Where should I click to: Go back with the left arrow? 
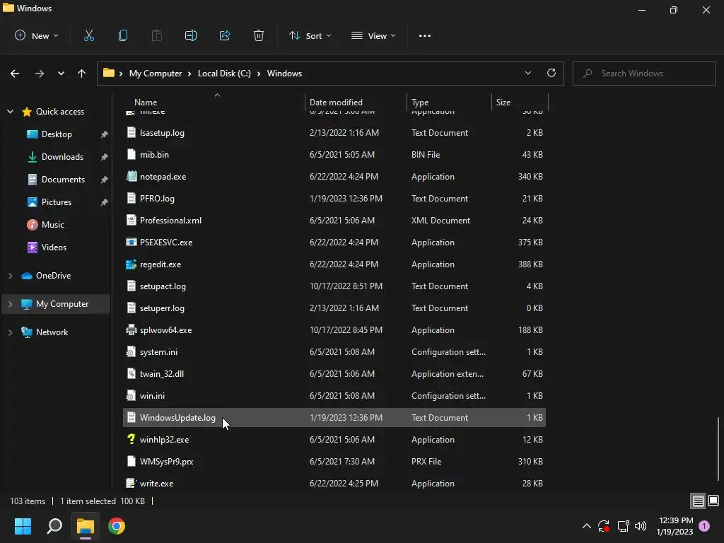pos(15,74)
